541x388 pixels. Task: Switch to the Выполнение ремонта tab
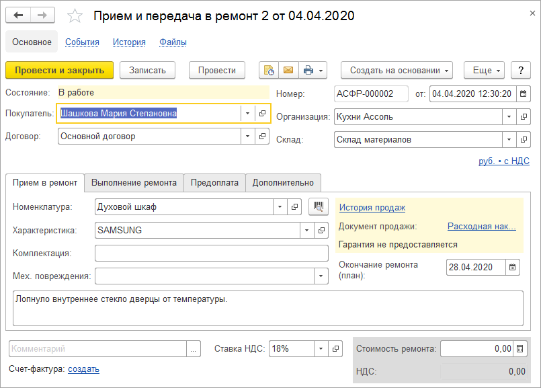(134, 182)
